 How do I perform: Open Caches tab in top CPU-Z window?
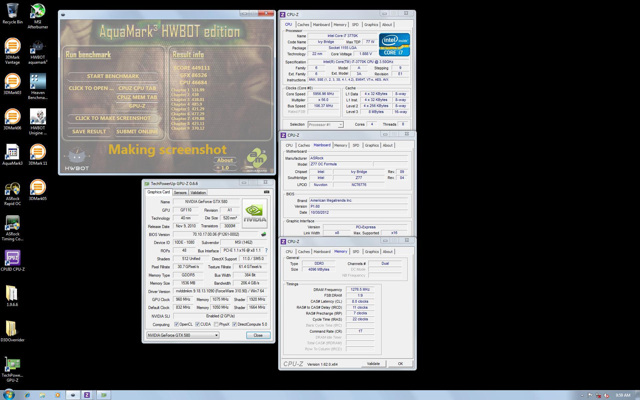tap(303, 25)
